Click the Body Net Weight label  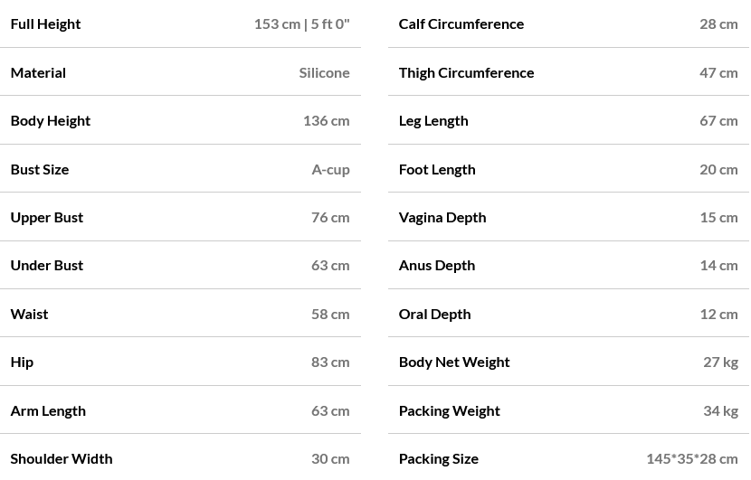click(x=454, y=362)
